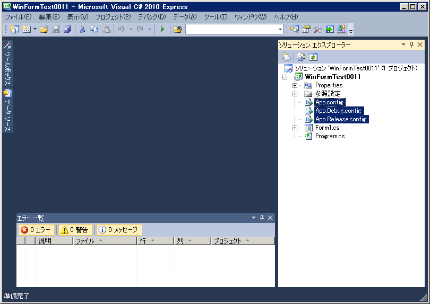The height and width of the screenshot is (304, 430).
Task: Click the Copy toolbar icon
Action: [94, 29]
